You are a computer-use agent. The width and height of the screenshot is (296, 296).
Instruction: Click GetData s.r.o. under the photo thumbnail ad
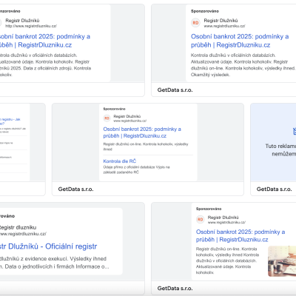click(175, 289)
